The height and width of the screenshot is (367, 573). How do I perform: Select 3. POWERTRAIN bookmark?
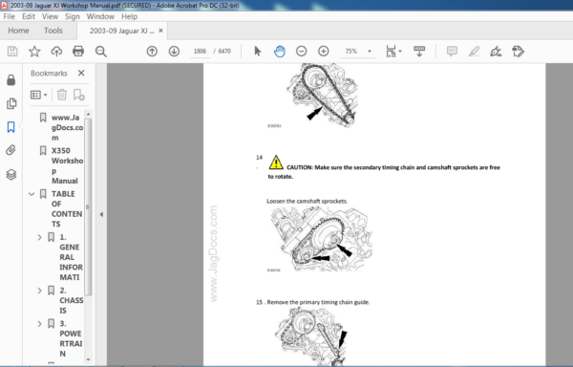coord(71,338)
